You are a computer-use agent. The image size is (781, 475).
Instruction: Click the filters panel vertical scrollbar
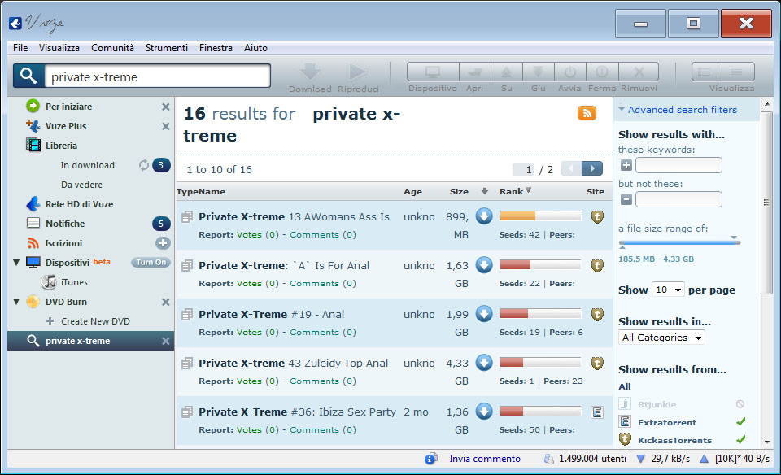(x=766, y=203)
